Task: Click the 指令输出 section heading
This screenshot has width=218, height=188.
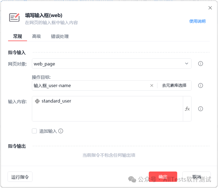Action: pyautogui.click(x=17, y=146)
